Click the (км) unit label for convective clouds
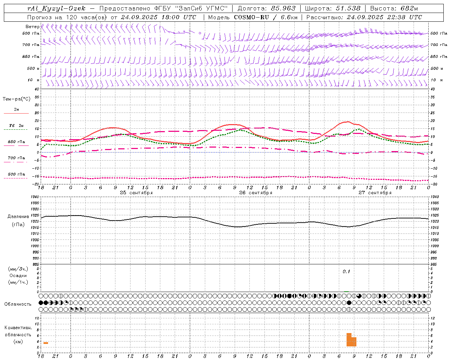The image size is (449, 359). coord(18,341)
